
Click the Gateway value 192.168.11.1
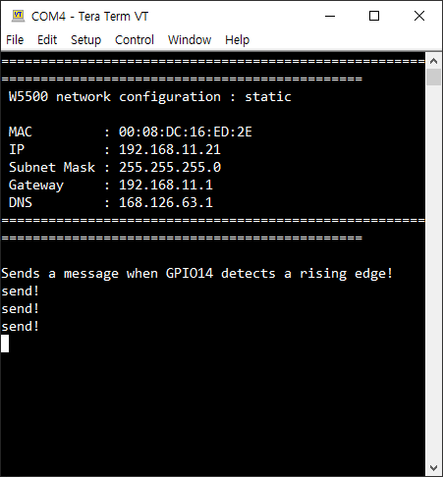[166, 185]
